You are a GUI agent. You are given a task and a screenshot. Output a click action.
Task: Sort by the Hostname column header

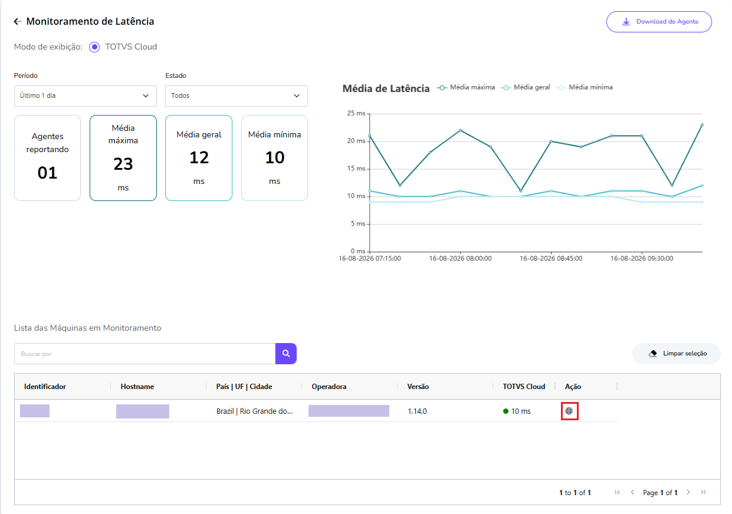coord(137,387)
